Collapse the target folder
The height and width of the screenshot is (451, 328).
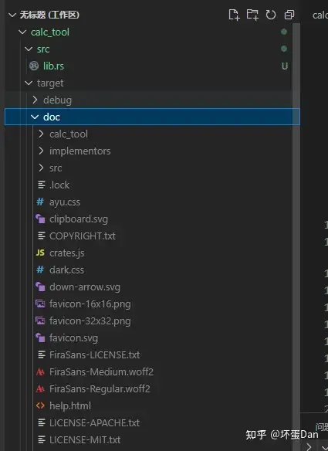click(x=29, y=83)
